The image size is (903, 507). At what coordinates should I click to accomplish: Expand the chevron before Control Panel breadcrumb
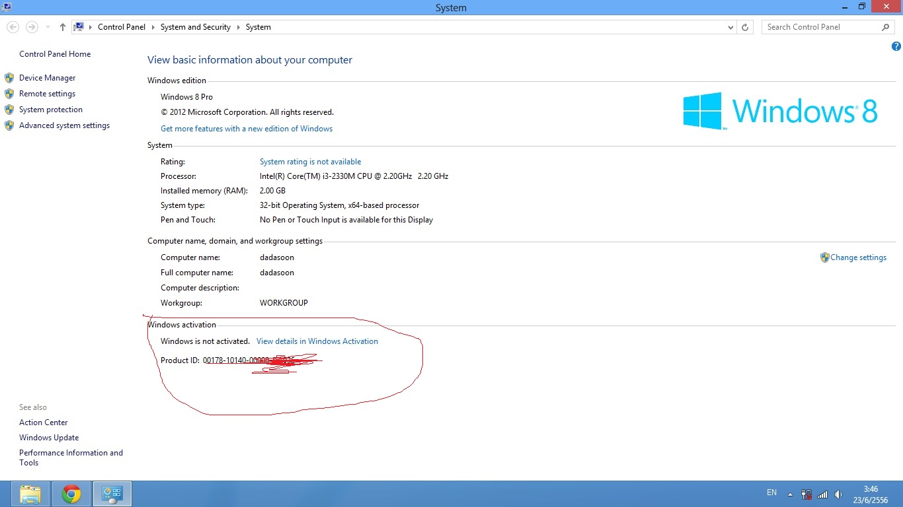91,27
